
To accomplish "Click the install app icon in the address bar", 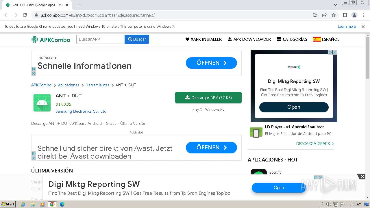I will tap(315, 15).
